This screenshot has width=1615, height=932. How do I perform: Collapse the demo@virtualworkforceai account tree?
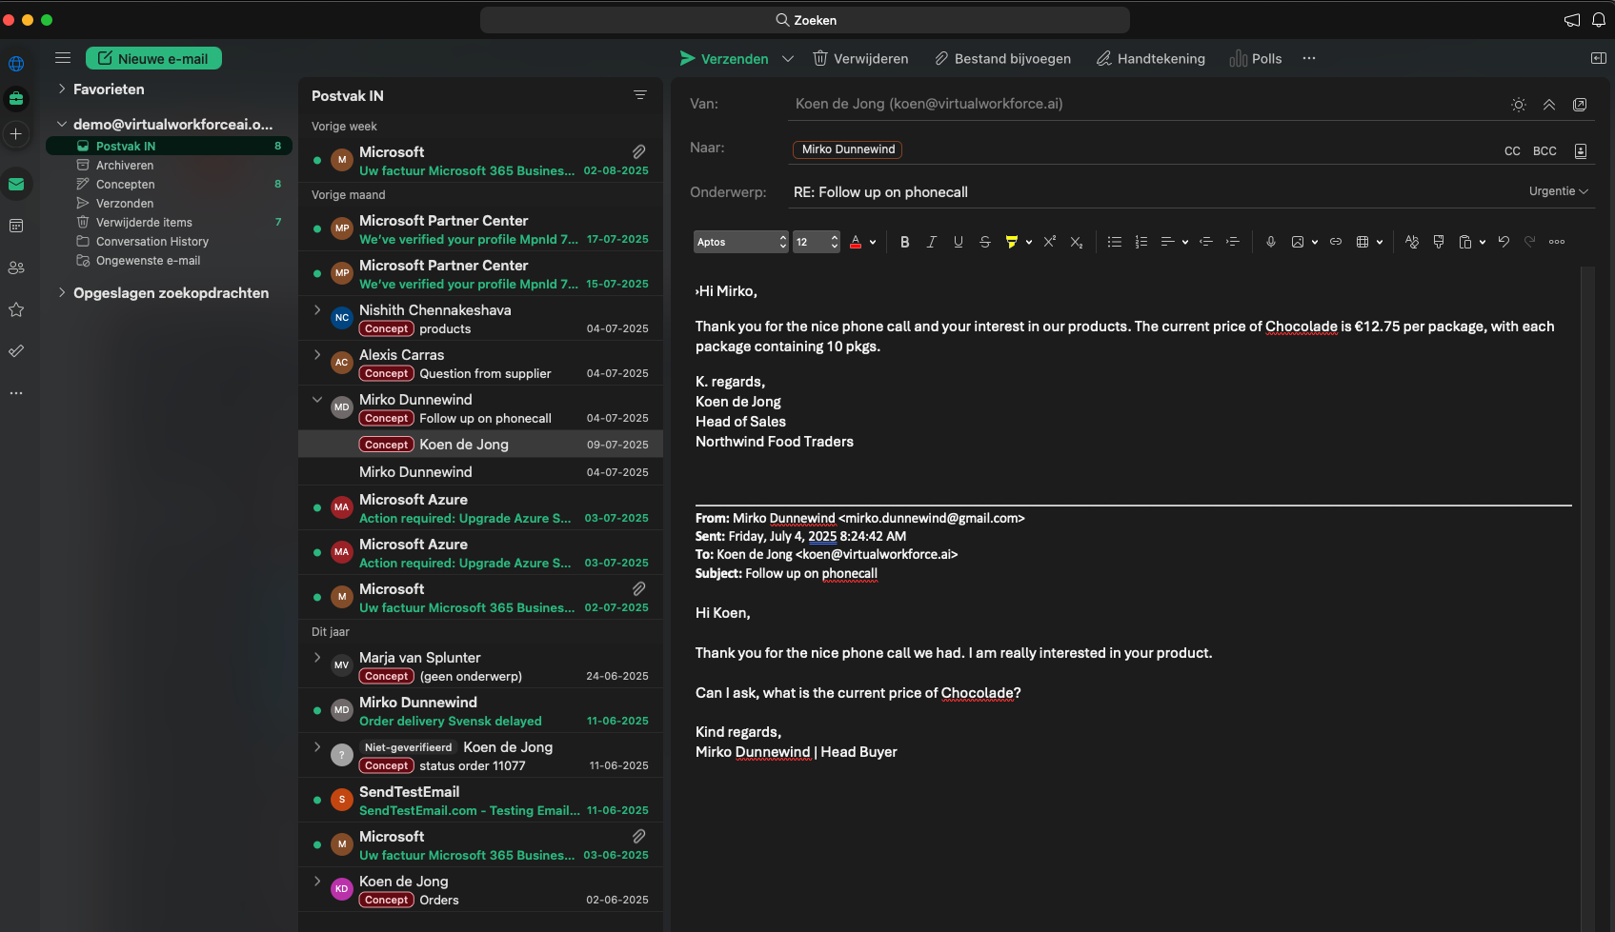pos(62,124)
